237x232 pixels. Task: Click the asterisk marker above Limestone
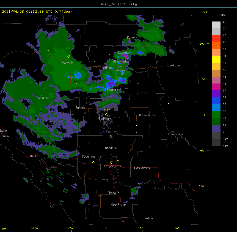coord(42,95)
